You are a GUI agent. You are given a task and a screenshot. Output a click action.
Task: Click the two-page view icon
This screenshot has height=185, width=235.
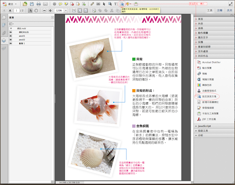86,11
